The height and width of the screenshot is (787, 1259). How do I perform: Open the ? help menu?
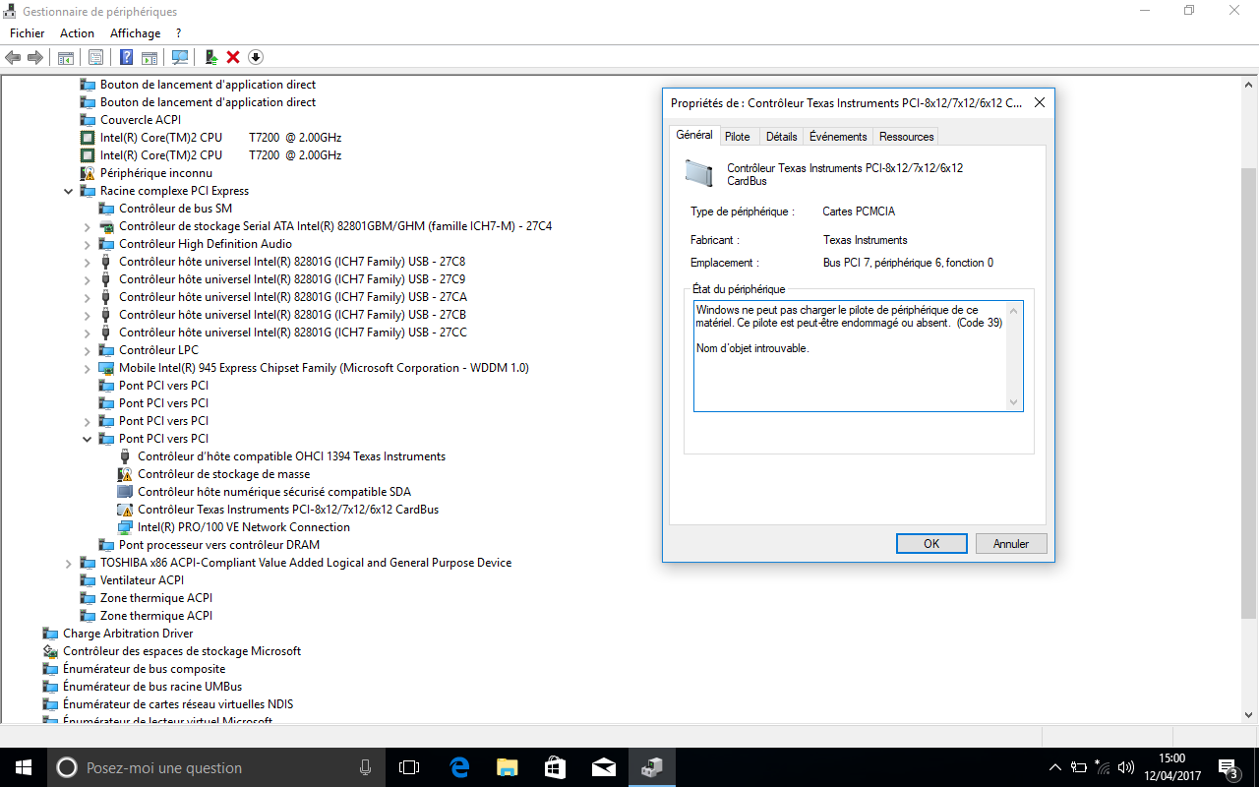point(179,33)
